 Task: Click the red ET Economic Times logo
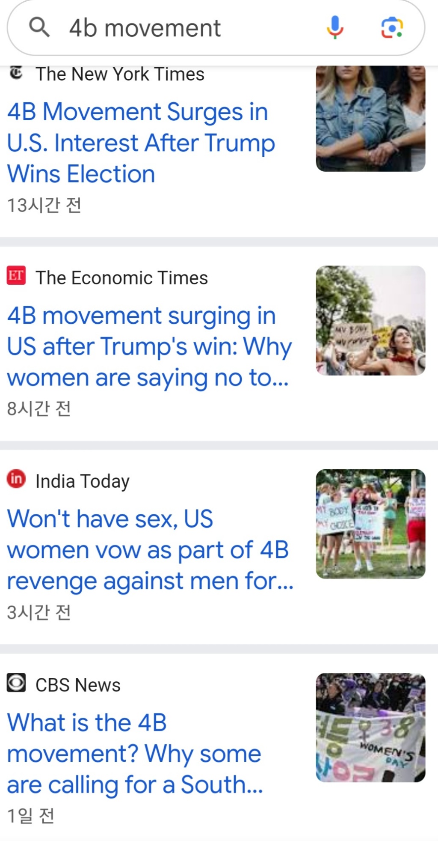[16, 276]
